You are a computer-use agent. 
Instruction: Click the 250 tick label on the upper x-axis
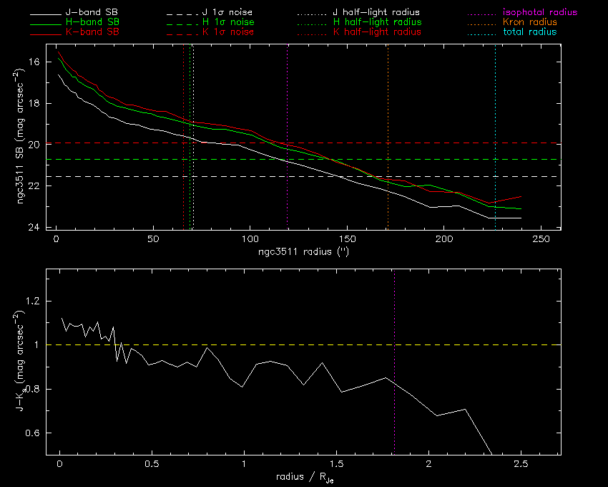coord(540,239)
